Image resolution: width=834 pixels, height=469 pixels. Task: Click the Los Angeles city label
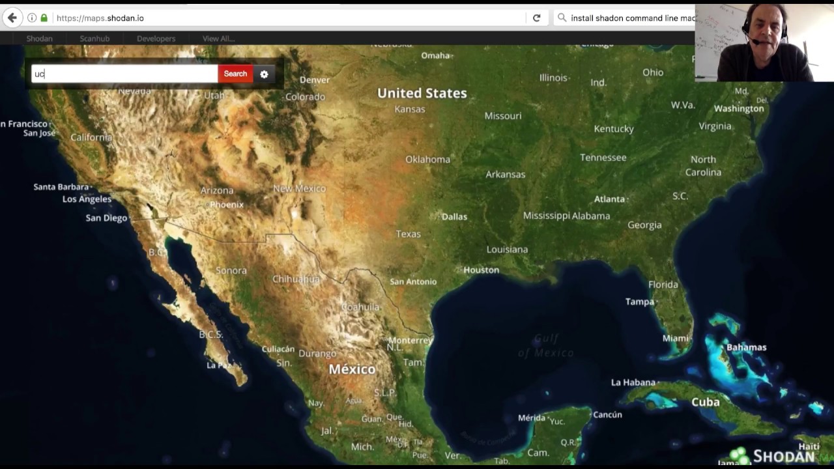tap(87, 199)
